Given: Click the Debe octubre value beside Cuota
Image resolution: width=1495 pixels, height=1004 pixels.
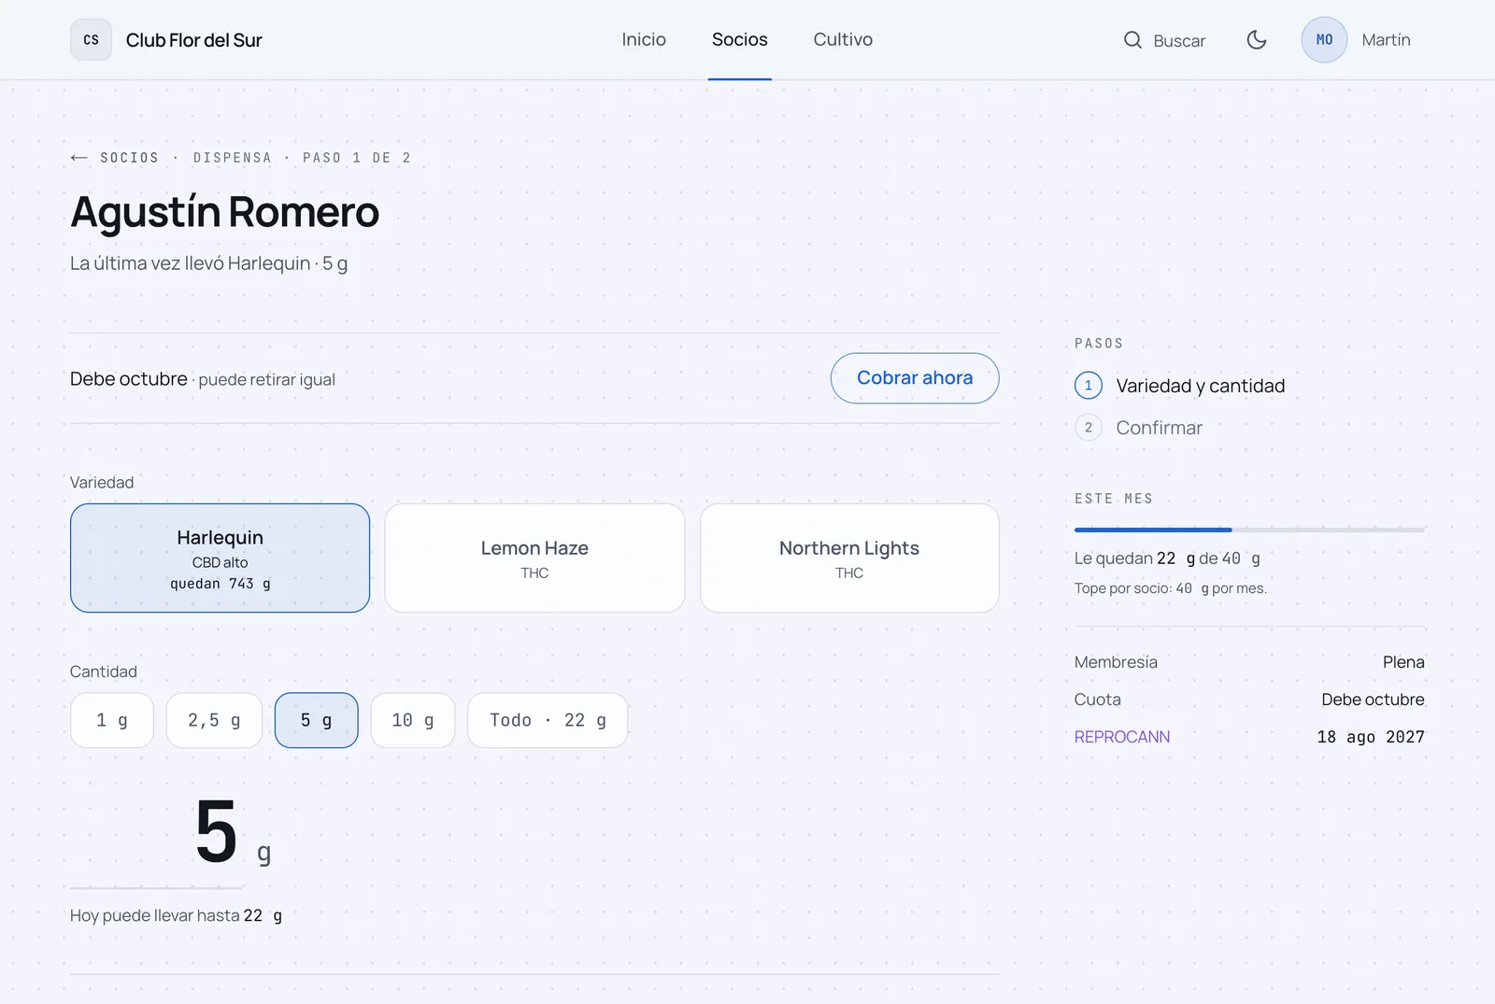Looking at the screenshot, I should point(1373,700).
